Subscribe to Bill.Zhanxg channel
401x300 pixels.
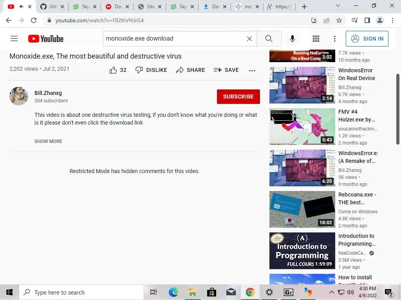[238, 96]
